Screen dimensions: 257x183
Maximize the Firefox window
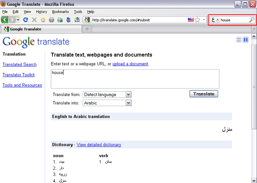tap(245, 4)
